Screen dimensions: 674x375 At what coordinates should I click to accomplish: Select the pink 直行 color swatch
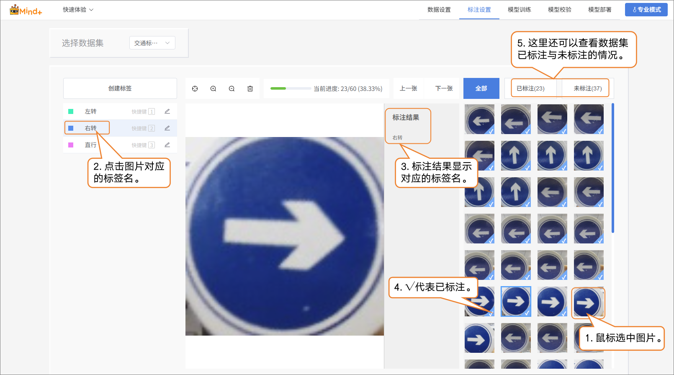(71, 145)
